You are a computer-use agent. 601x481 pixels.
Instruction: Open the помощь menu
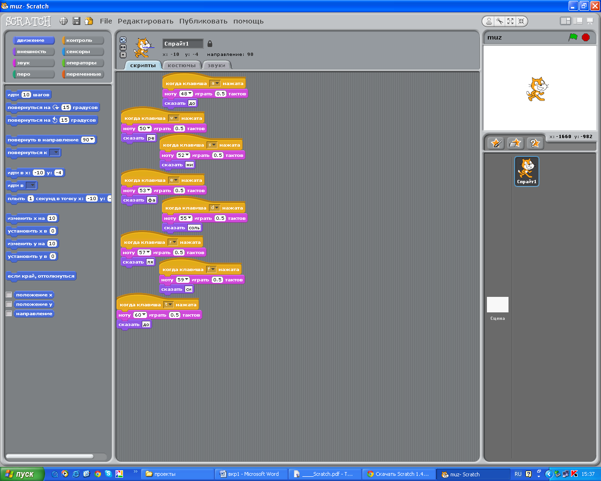coord(248,21)
